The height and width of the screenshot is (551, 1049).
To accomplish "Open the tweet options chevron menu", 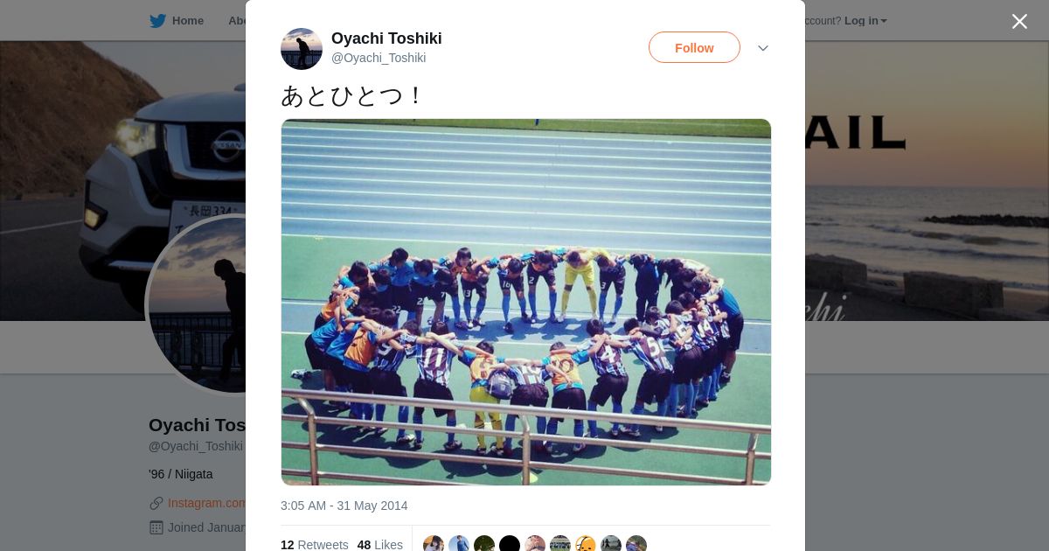I will [x=763, y=48].
